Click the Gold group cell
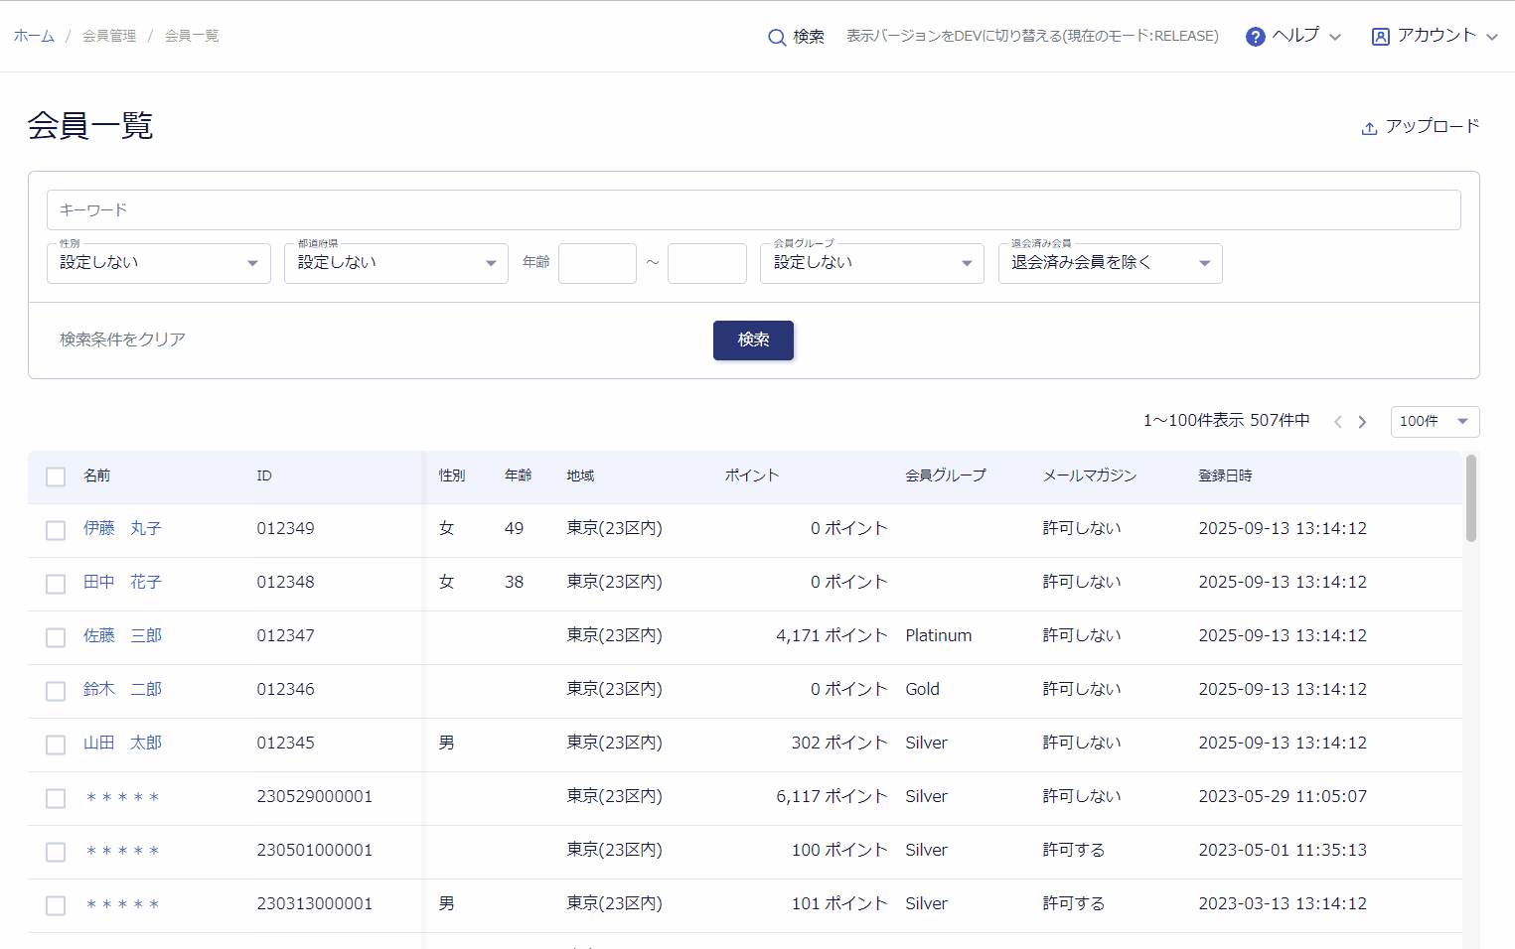The width and height of the screenshot is (1515, 949). click(922, 689)
